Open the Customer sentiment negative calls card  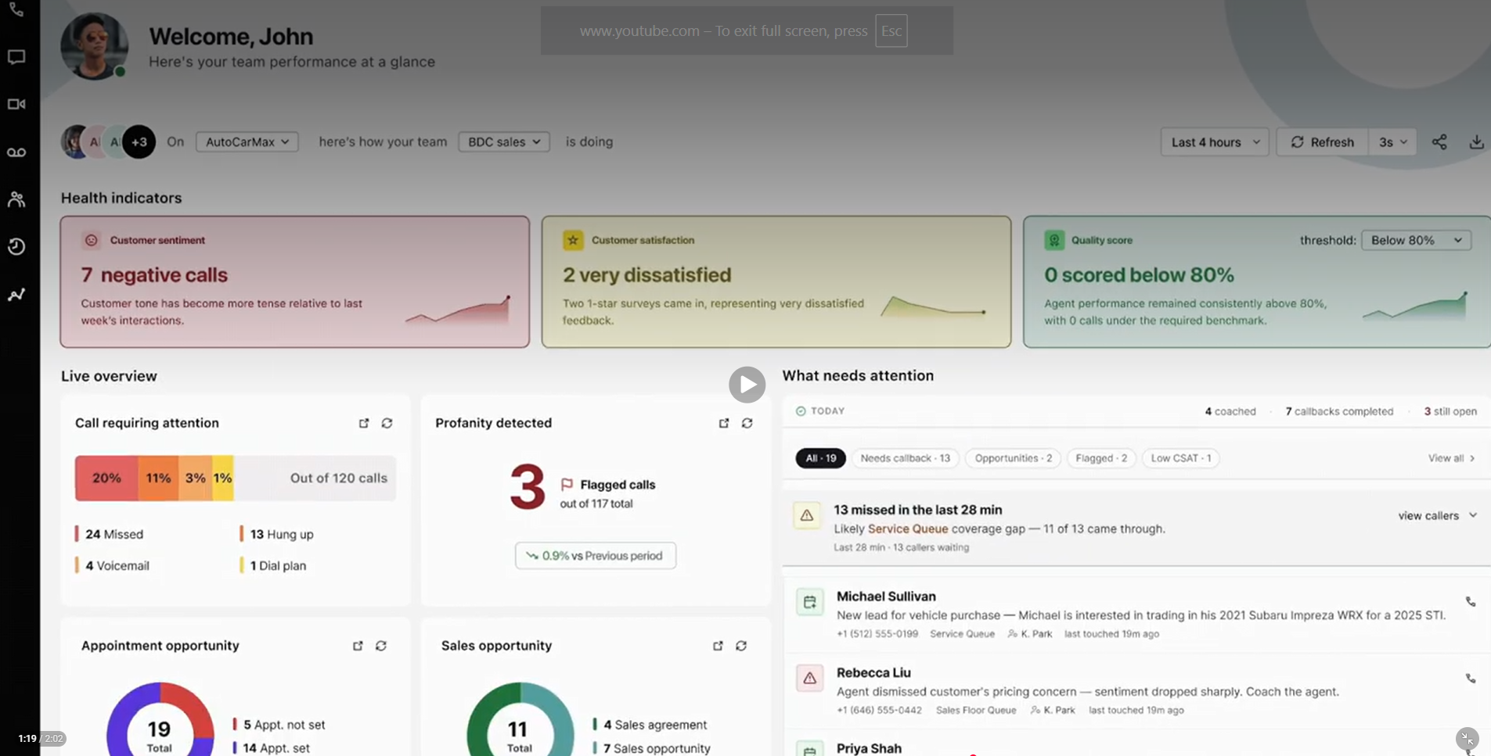click(x=295, y=282)
